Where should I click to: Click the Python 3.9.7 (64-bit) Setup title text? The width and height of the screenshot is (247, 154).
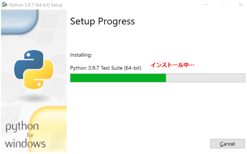coord(36,5)
